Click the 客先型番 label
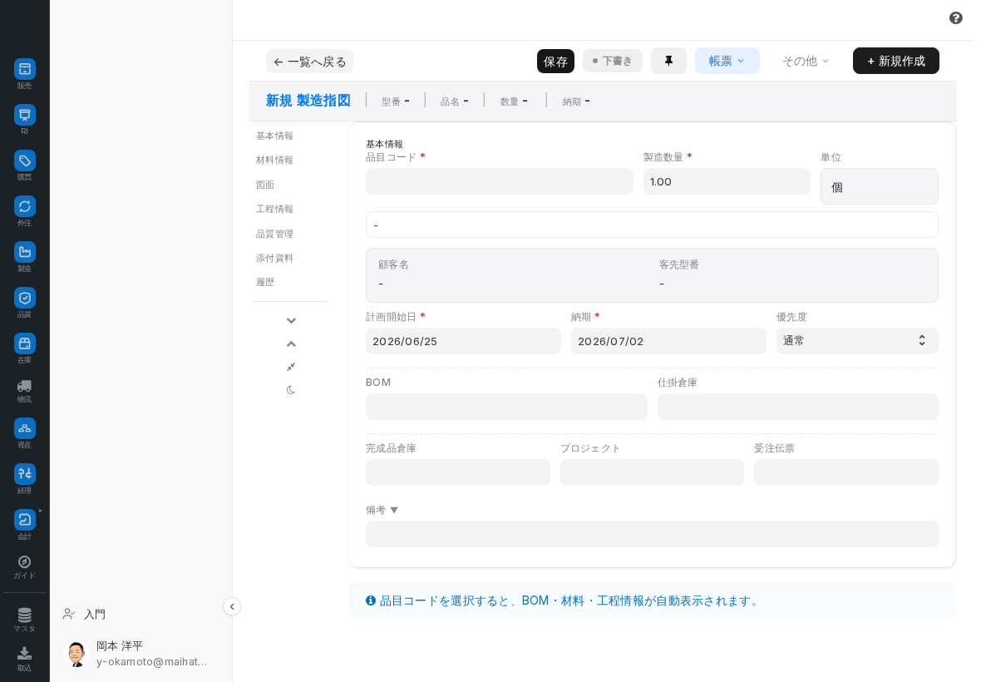Image resolution: width=981 pixels, height=682 pixels. (x=679, y=264)
